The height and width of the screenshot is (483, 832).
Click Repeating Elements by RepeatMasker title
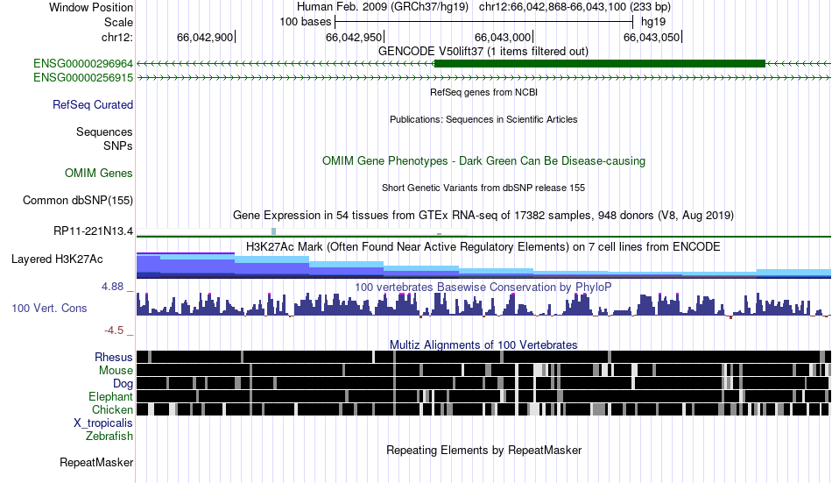point(484,451)
